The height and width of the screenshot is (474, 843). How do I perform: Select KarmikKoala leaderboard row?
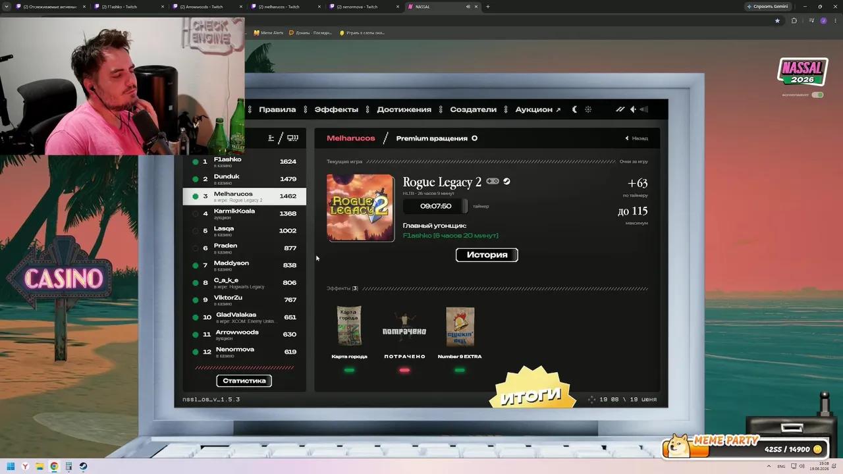(x=244, y=213)
